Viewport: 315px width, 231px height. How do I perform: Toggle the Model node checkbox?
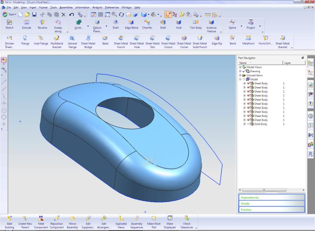tap(244, 79)
